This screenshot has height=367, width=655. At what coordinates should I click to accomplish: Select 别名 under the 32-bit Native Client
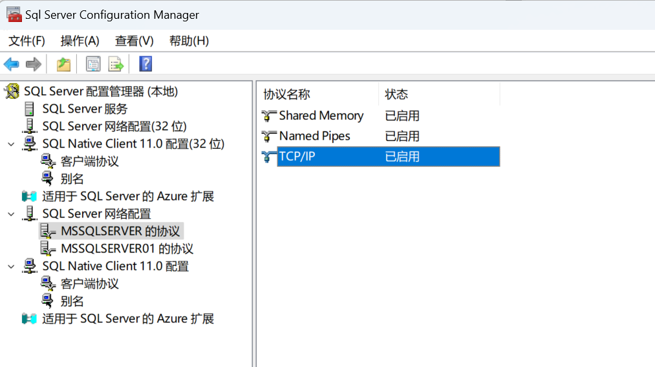coord(72,179)
